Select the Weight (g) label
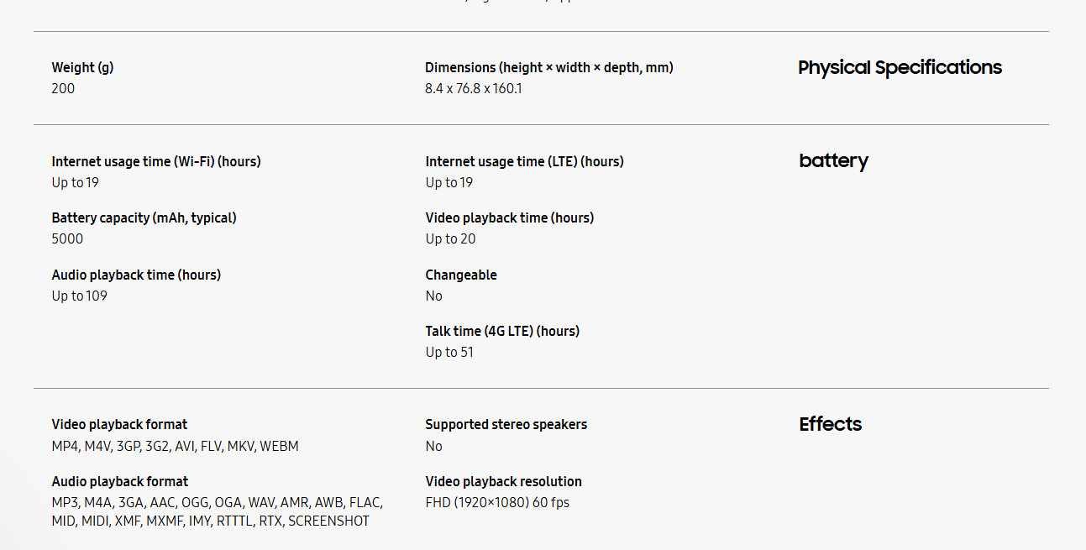1086x550 pixels. point(82,67)
